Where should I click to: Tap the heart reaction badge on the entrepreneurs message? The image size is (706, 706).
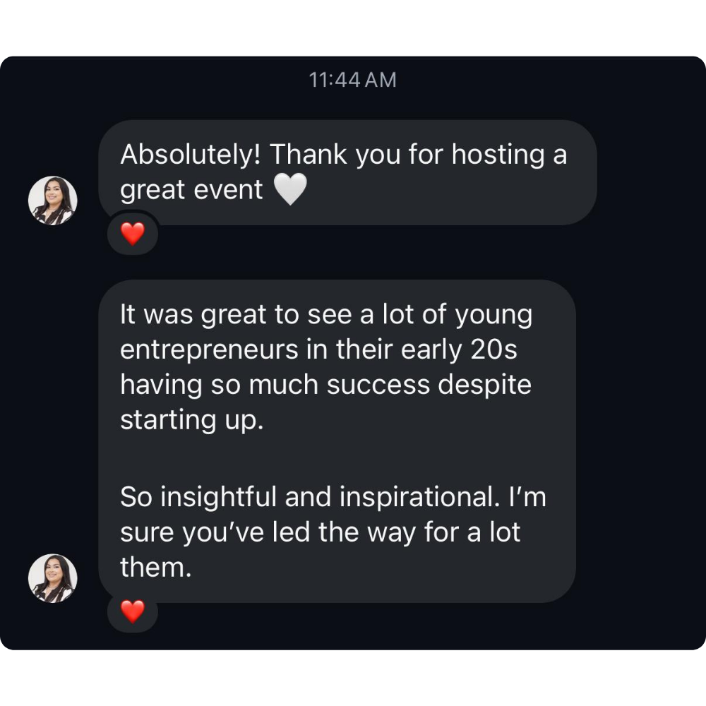133,611
